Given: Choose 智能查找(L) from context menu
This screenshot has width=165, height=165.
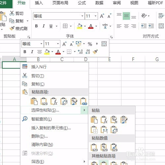Looking at the screenshot, I should 54,119.
